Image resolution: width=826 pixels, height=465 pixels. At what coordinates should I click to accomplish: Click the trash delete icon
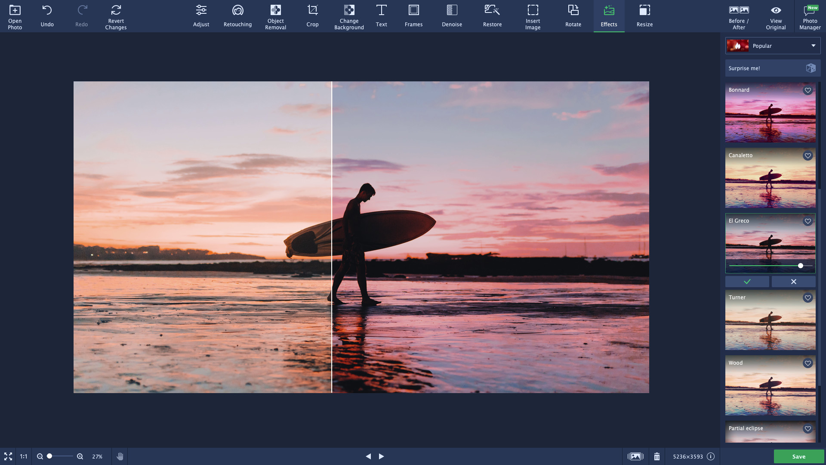click(x=656, y=456)
